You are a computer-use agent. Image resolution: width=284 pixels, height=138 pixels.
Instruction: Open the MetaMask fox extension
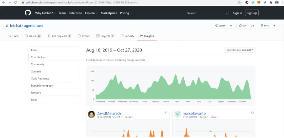[259, 3]
